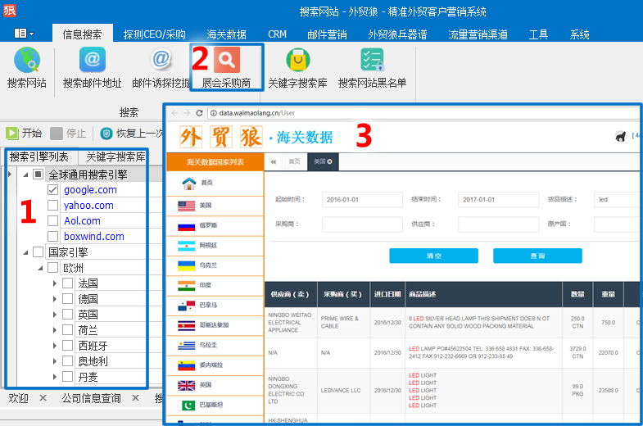
Task: Expand the 法国 tree node
Action: [55, 283]
